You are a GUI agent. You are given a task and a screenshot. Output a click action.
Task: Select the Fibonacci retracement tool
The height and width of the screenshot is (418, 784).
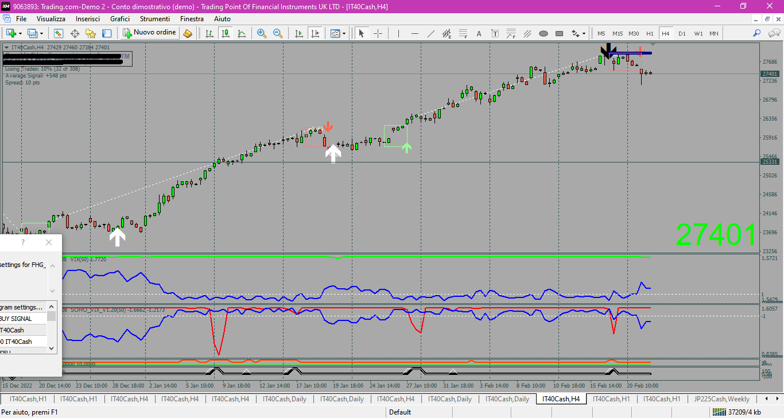(463, 33)
